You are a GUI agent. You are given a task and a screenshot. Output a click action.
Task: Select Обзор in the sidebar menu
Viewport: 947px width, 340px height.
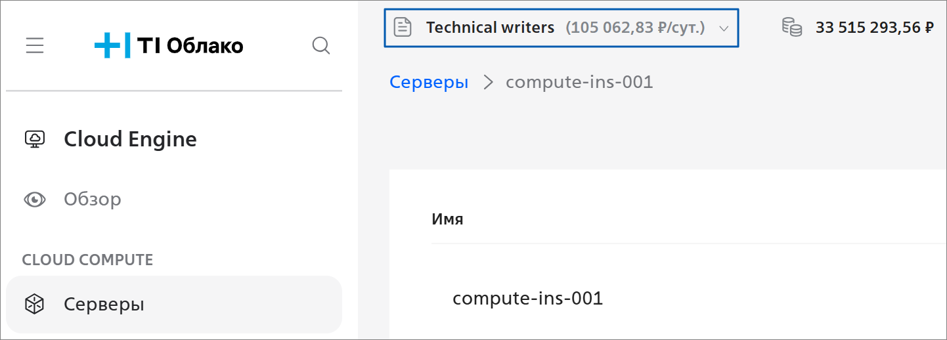(x=93, y=199)
